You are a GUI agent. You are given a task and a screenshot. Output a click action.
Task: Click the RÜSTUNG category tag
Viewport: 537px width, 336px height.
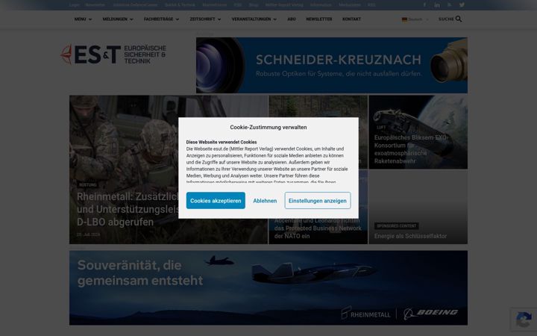tap(88, 185)
